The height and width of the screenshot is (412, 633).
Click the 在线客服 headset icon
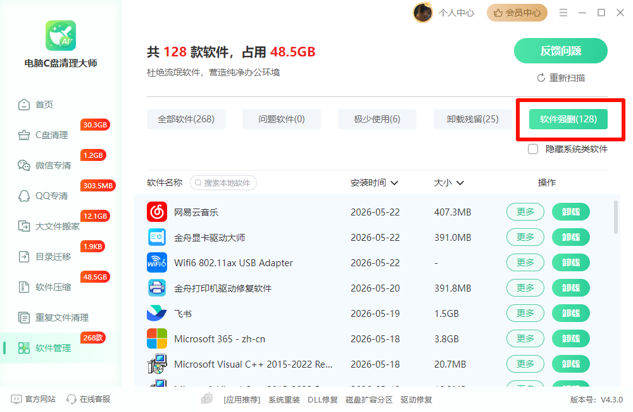point(72,399)
